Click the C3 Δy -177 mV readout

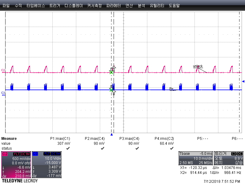click(47, 176)
